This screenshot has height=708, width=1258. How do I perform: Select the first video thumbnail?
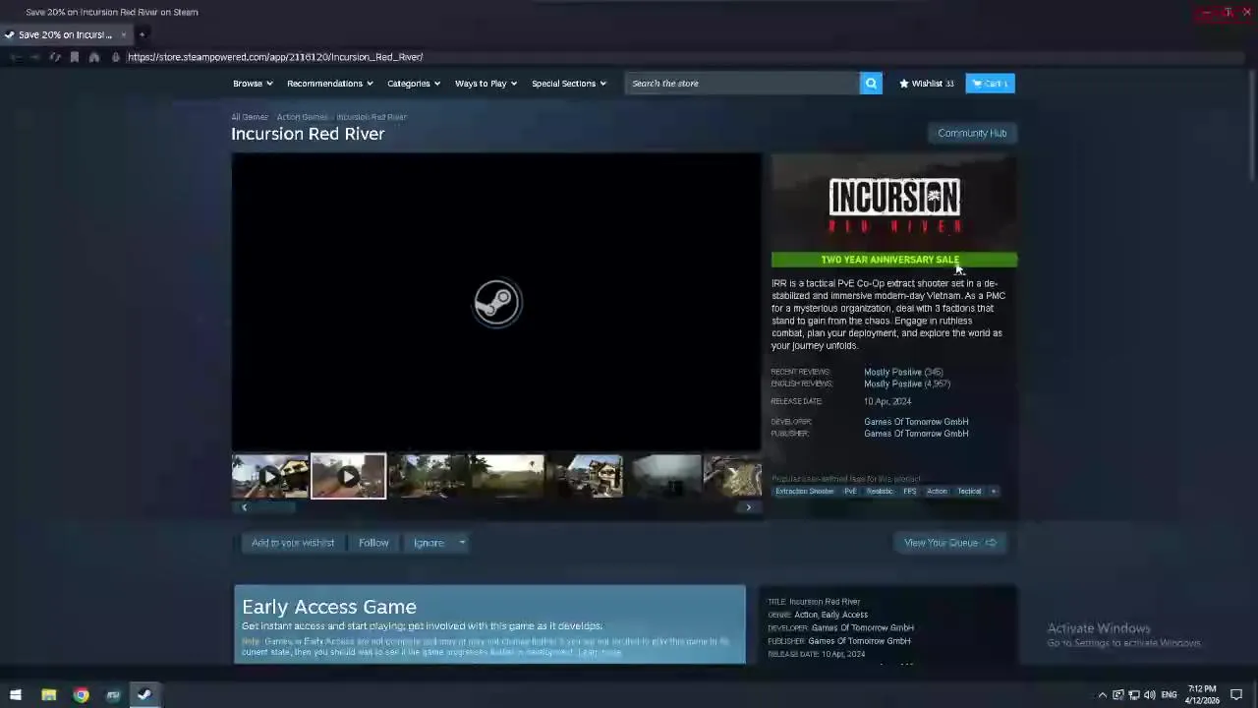point(269,476)
